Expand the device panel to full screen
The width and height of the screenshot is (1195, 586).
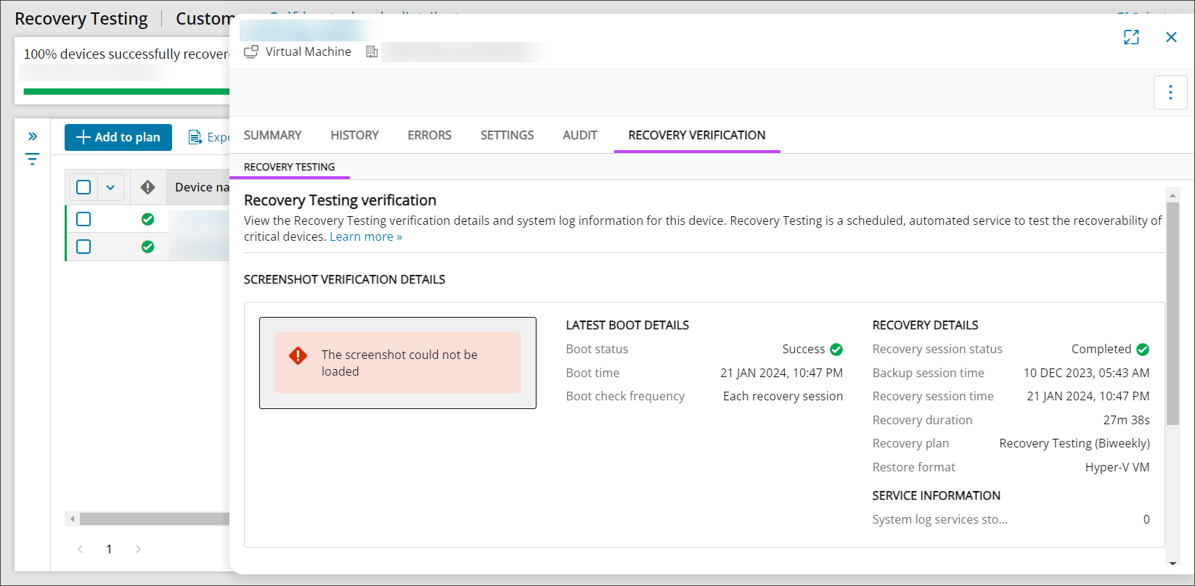(x=1131, y=37)
